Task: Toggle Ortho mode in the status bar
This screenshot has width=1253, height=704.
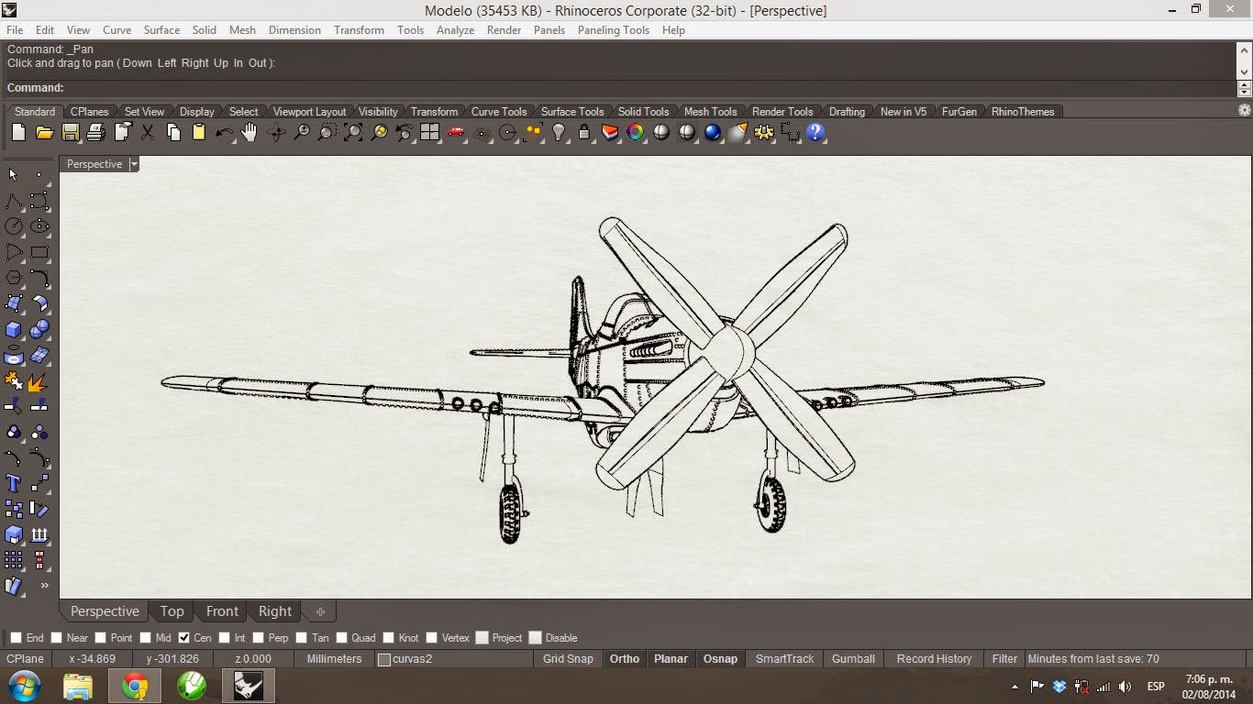Action: [624, 658]
